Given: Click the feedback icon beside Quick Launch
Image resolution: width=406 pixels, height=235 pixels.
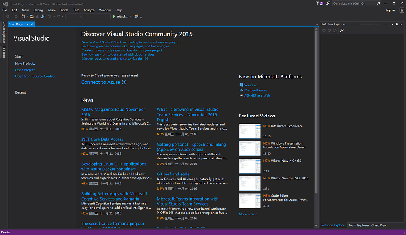Looking at the screenshot, I should pos(328,4).
